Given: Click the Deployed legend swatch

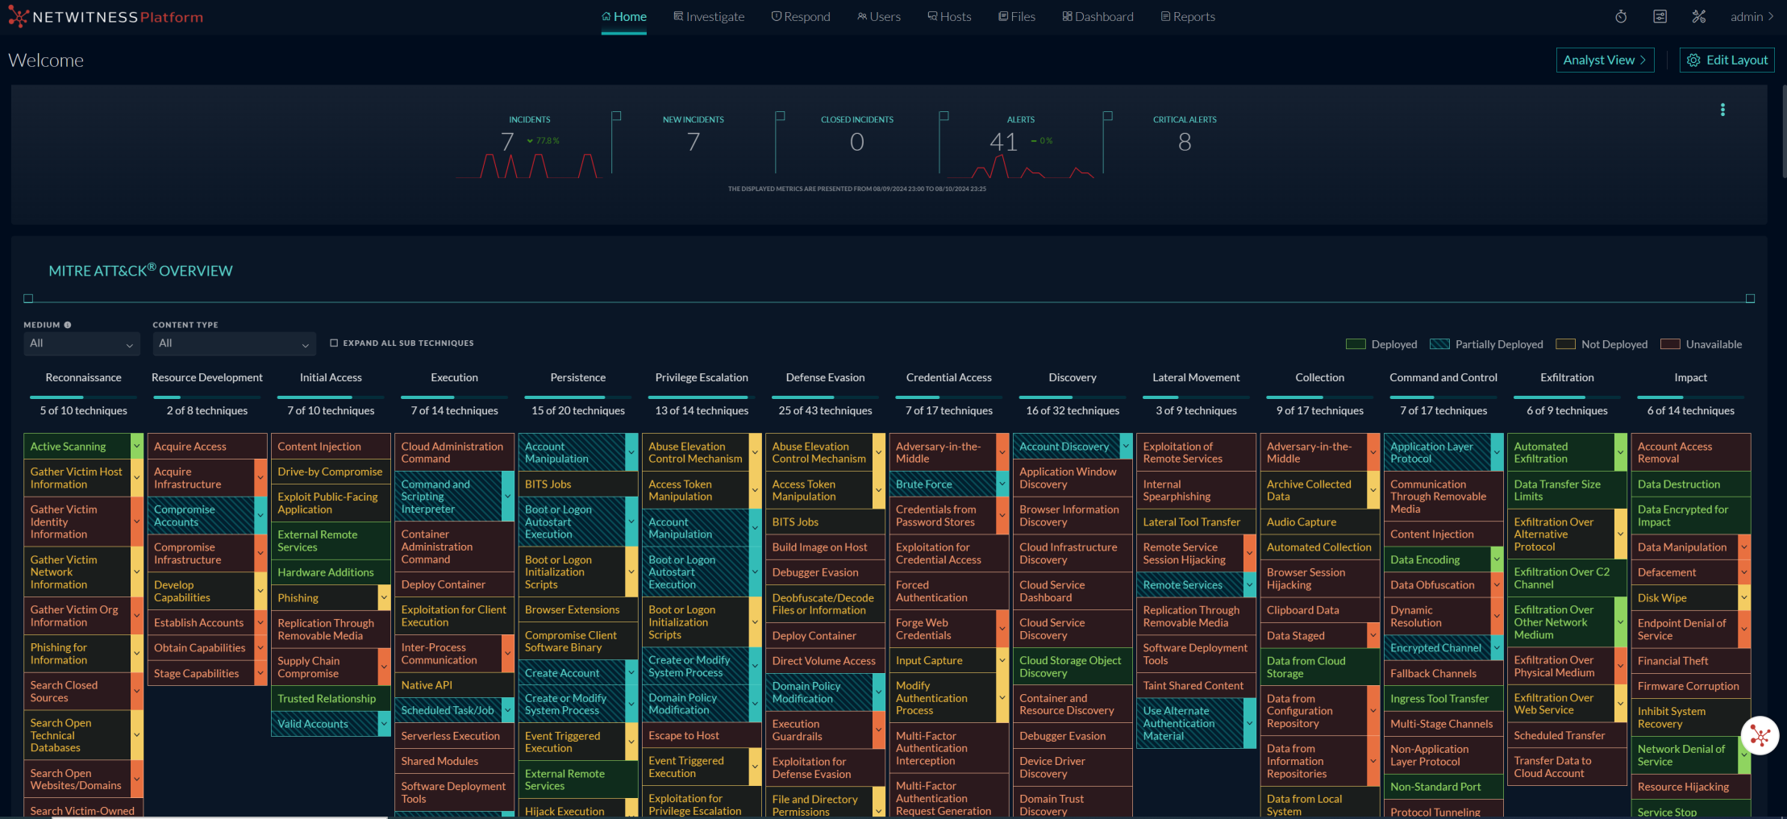Looking at the screenshot, I should tap(1356, 344).
